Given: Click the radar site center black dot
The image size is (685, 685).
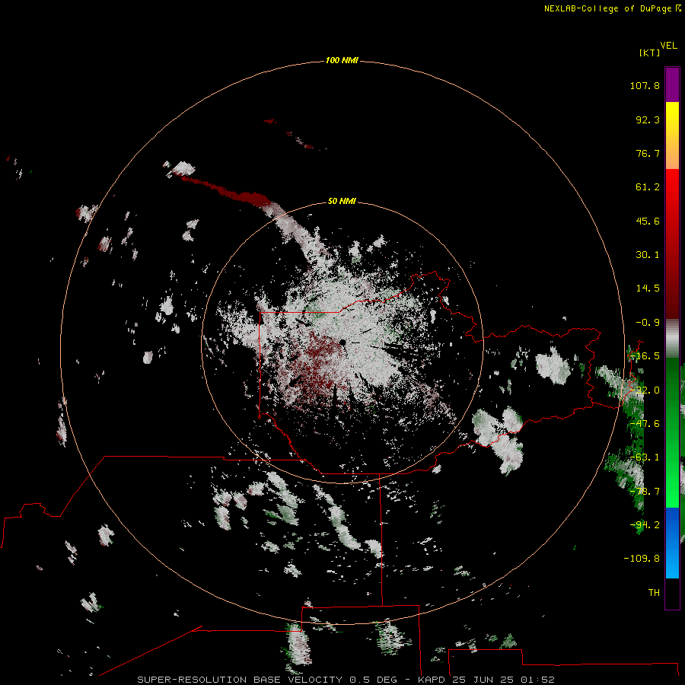Looking at the screenshot, I should coord(342,342).
